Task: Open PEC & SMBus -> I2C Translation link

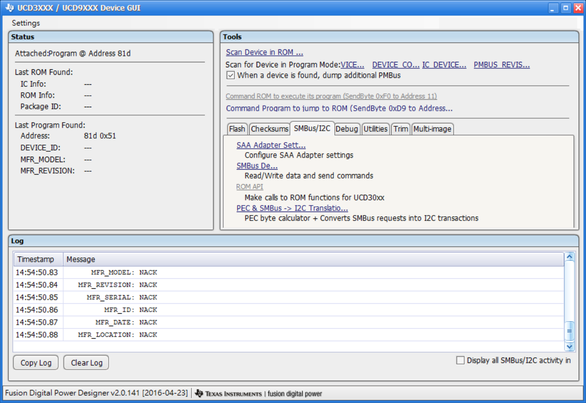Action: pos(292,208)
